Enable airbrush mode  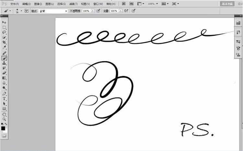(126, 11)
